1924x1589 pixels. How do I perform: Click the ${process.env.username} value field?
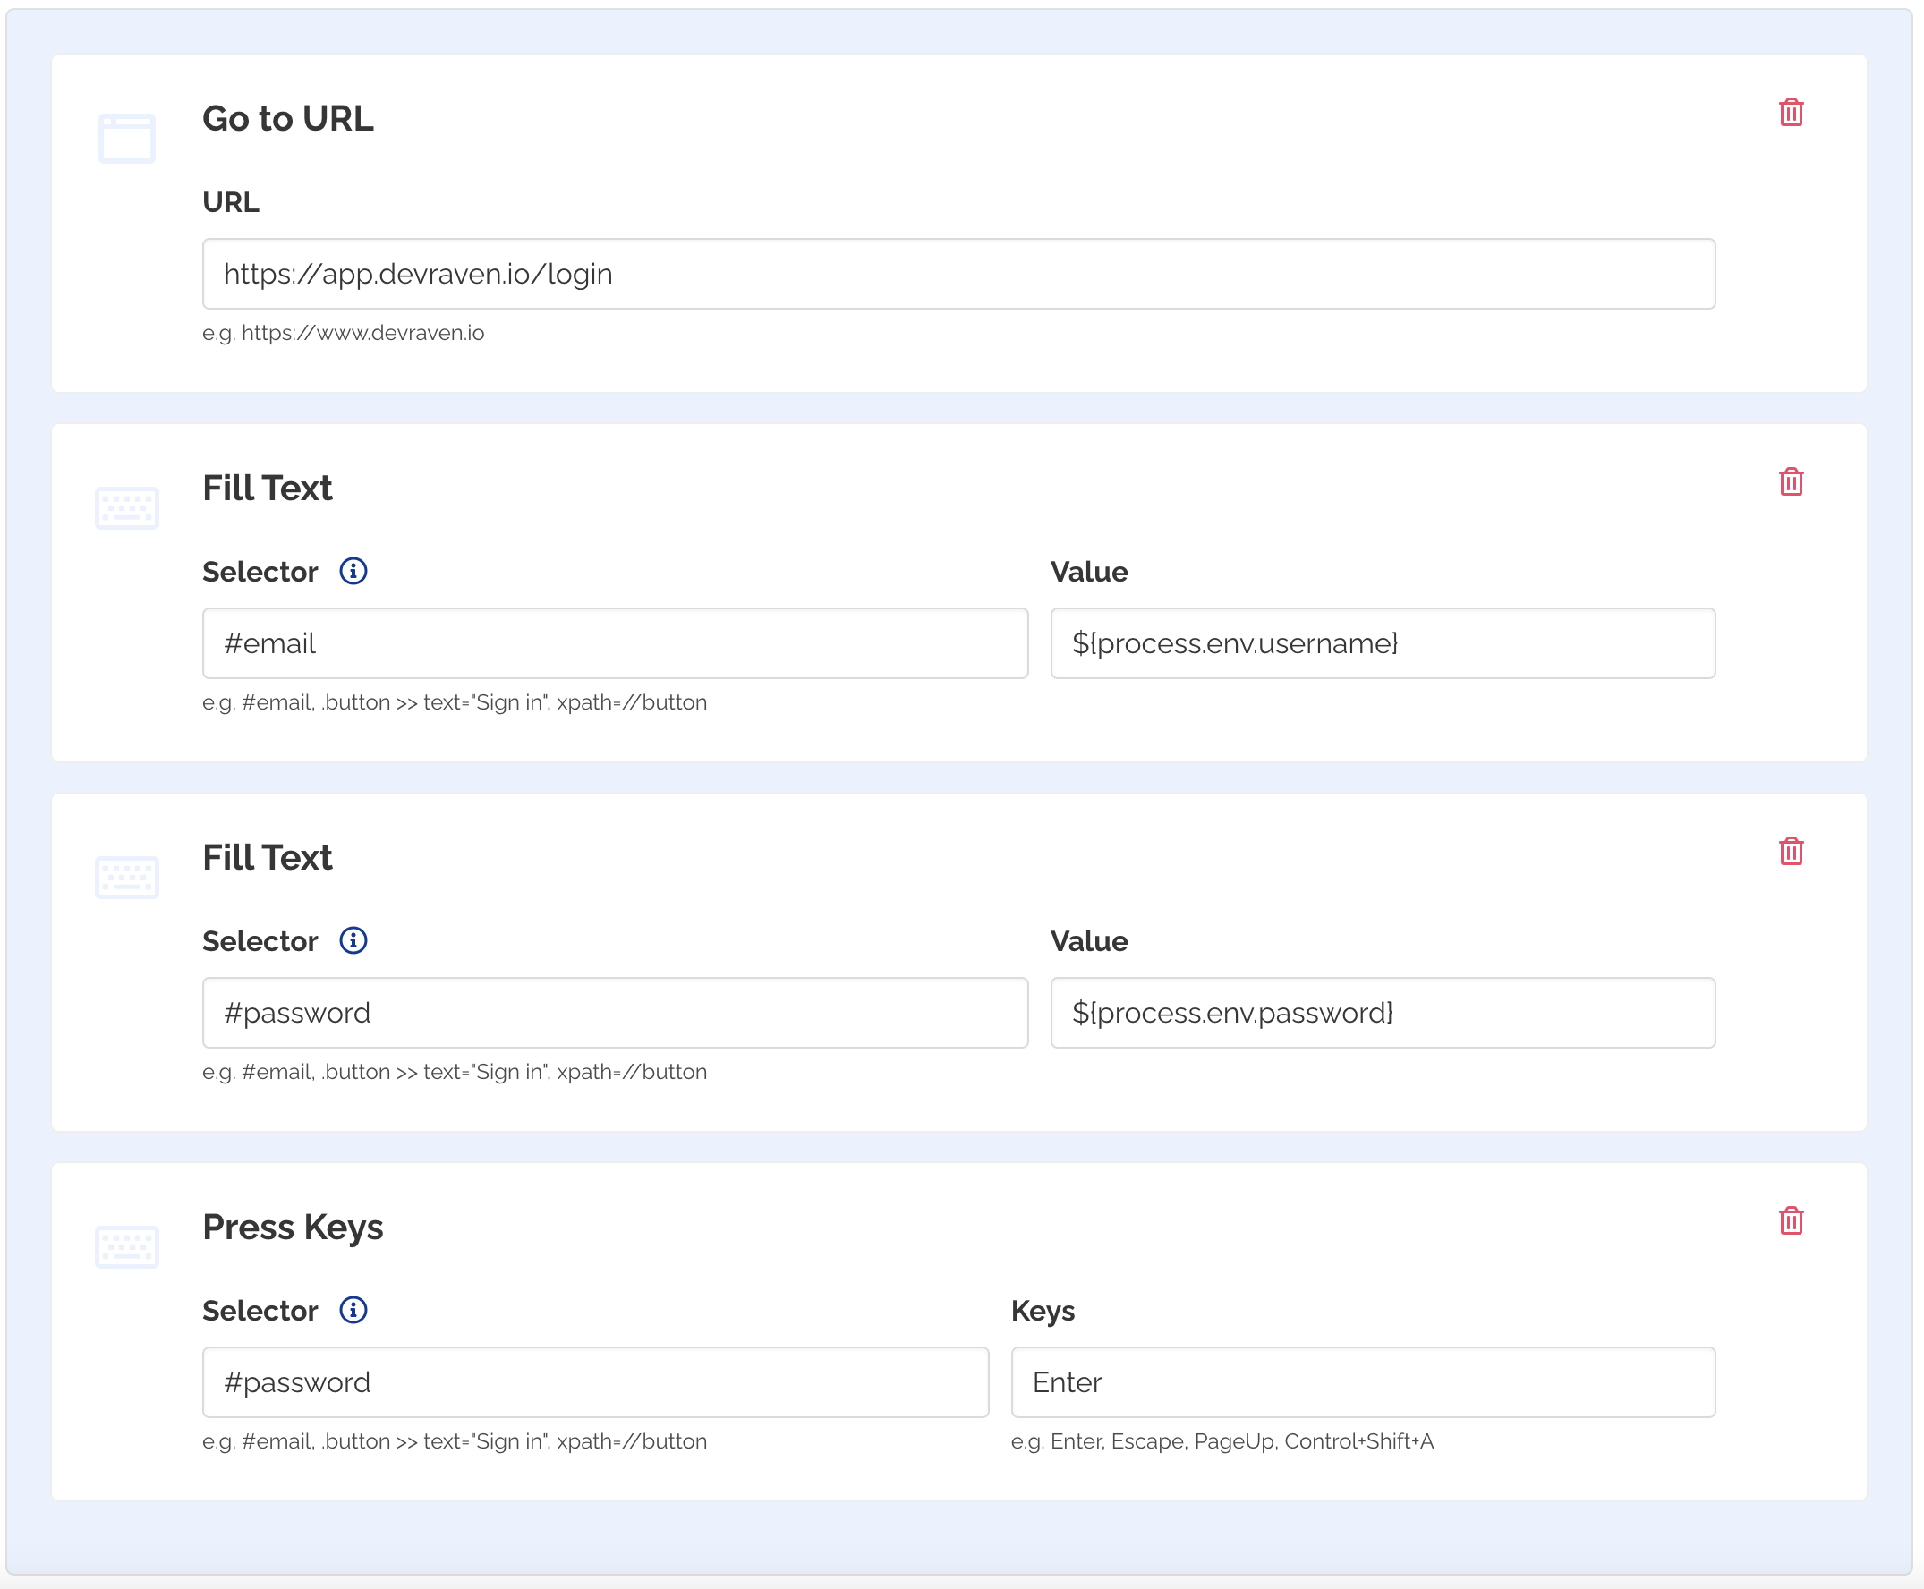pyautogui.click(x=1382, y=643)
